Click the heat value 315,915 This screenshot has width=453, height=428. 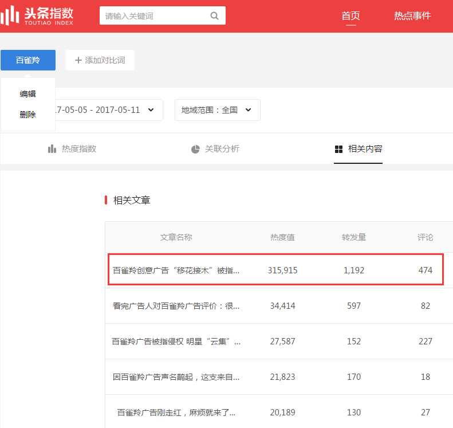click(282, 270)
